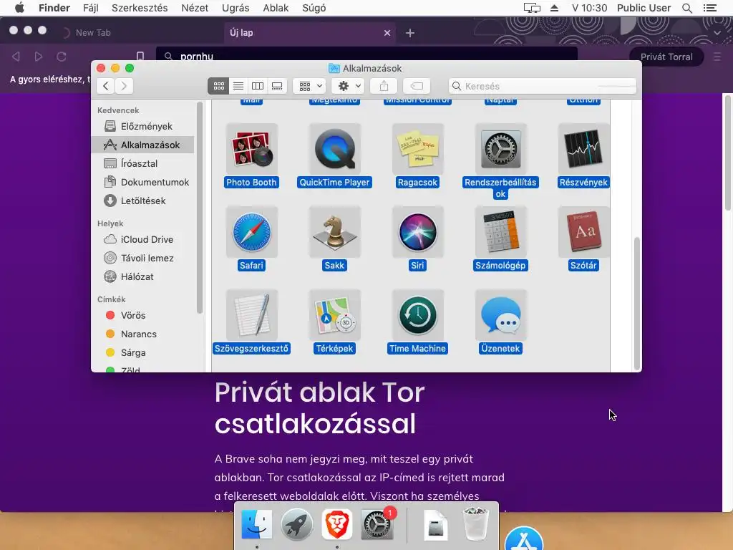Click the edit tags toolbar button
The height and width of the screenshot is (550, 733).
pos(417,86)
